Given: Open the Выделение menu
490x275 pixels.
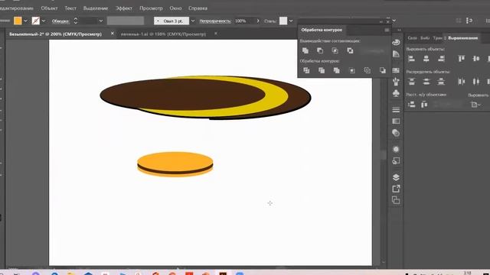Looking at the screenshot, I should (x=96, y=8).
